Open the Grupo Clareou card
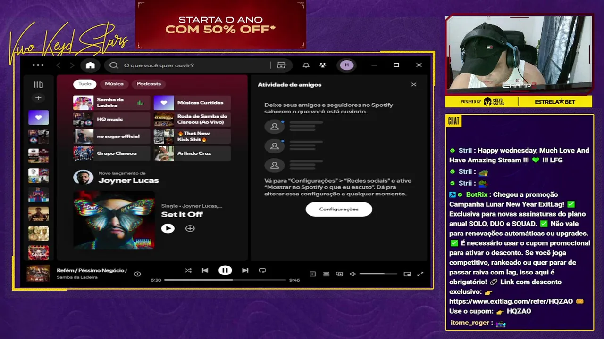604x339 pixels. click(x=111, y=153)
